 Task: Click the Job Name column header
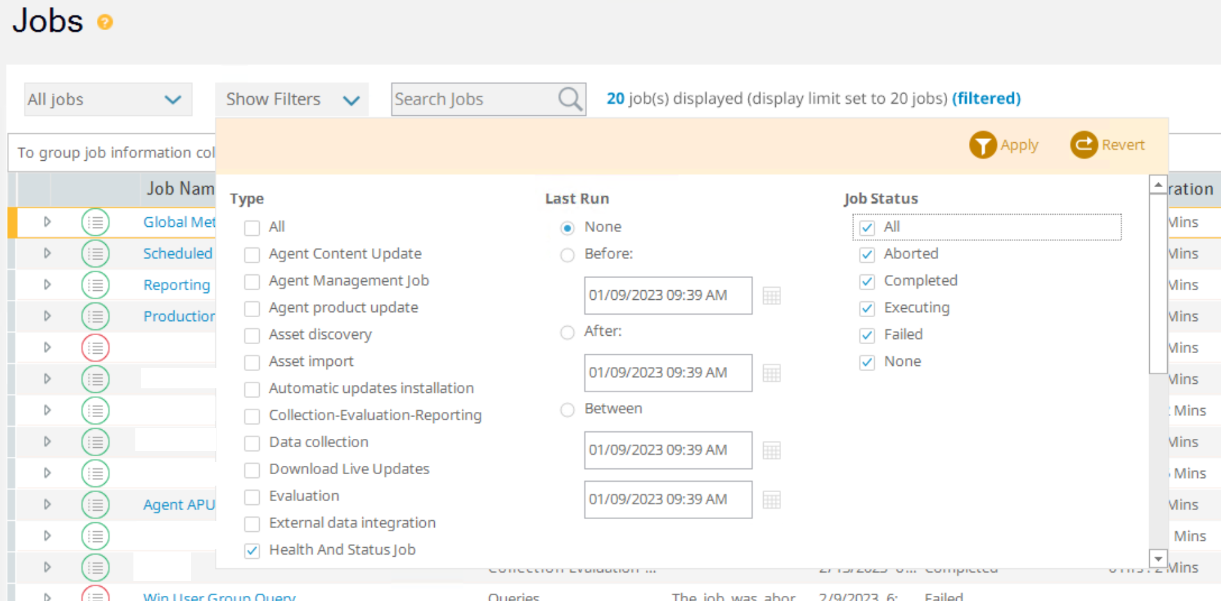[x=180, y=189]
